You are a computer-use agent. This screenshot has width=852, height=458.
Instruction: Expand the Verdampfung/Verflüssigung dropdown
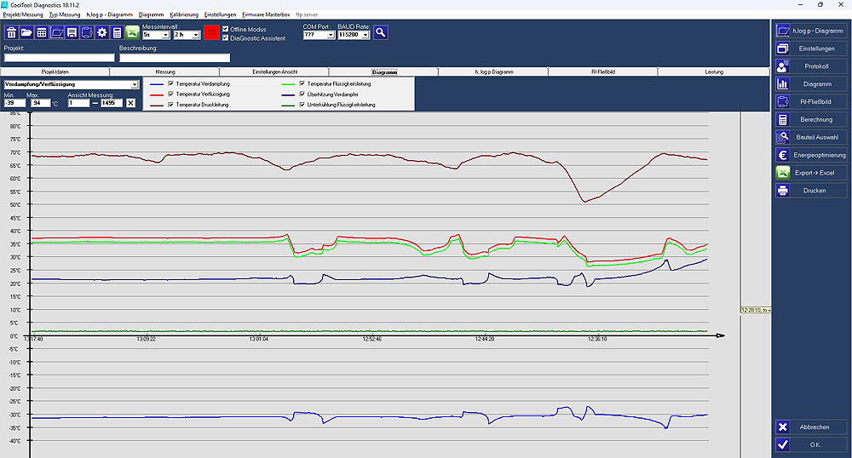[135, 84]
